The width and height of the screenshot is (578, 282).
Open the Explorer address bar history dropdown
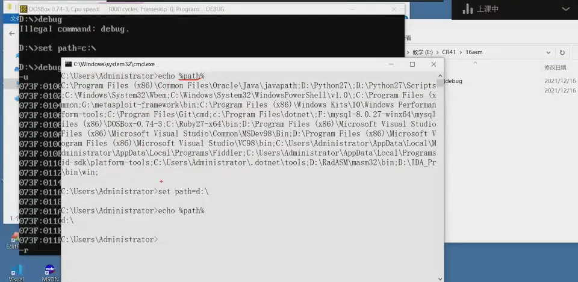click(x=548, y=53)
